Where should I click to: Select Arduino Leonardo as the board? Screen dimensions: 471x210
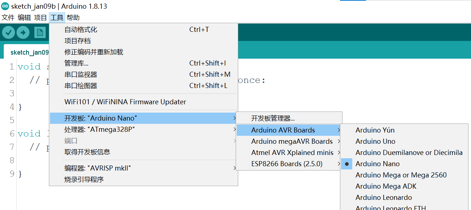point(383,197)
